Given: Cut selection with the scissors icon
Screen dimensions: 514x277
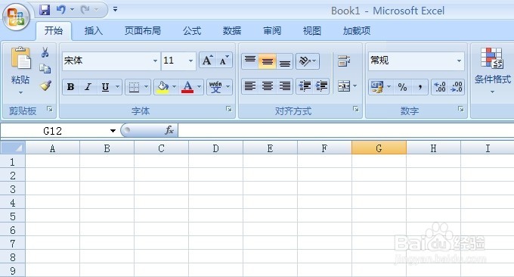Looking at the screenshot, I should pyautogui.click(x=45, y=52).
